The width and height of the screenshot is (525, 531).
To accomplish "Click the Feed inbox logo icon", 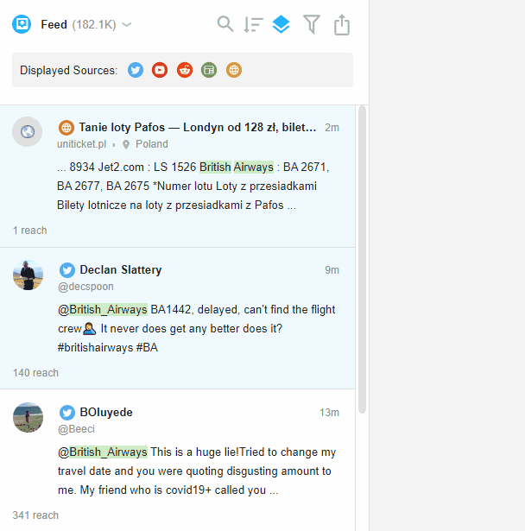I will coord(22,24).
